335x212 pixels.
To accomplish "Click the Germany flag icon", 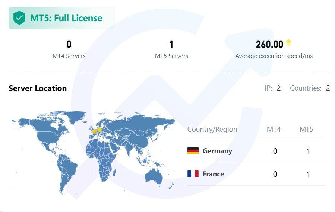I will tap(193, 151).
